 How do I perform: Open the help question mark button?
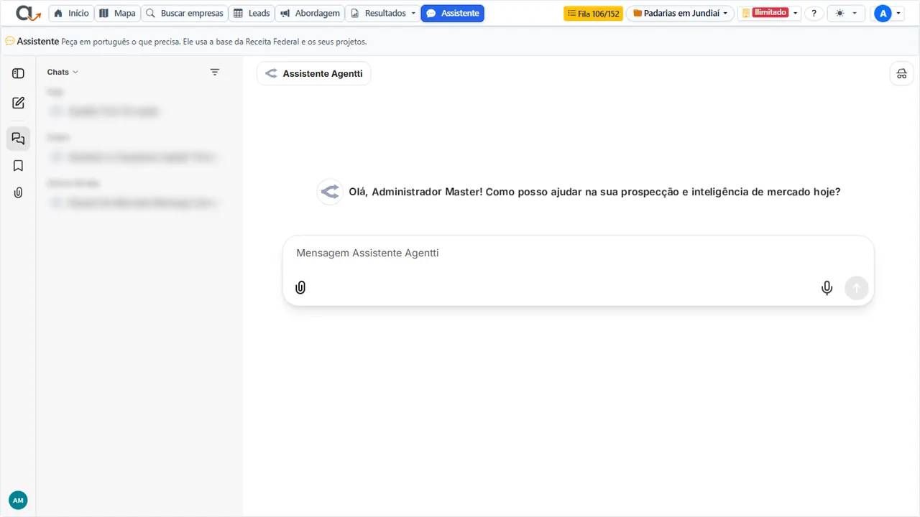(x=814, y=14)
